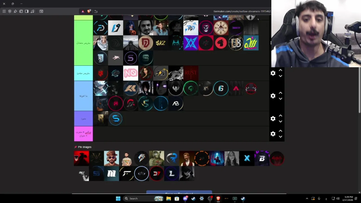This screenshot has height=203, width=361.
Task: Pick the white M logo in image pool
Action: (x=111, y=173)
